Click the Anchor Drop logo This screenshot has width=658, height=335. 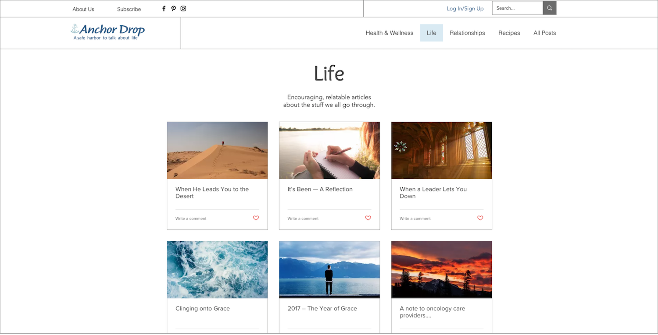[x=107, y=32]
